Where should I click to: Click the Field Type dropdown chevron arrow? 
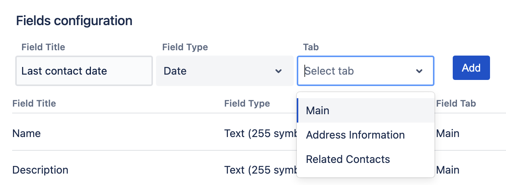[x=278, y=71]
